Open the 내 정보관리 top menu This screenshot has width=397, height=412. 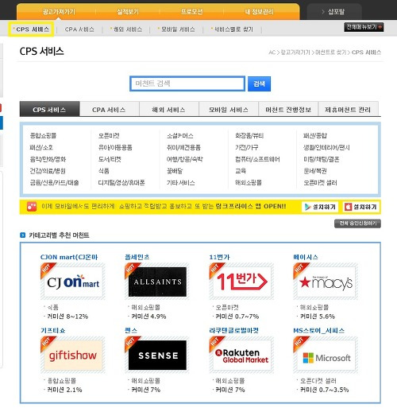pos(259,12)
